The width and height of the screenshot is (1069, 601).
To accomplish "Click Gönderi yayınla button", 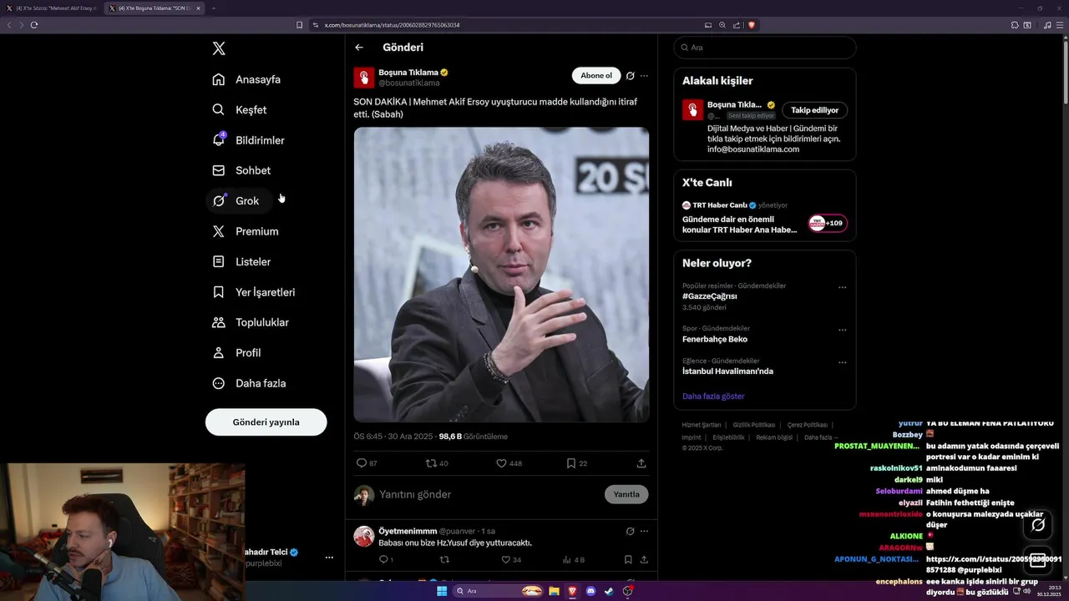I will click(266, 422).
